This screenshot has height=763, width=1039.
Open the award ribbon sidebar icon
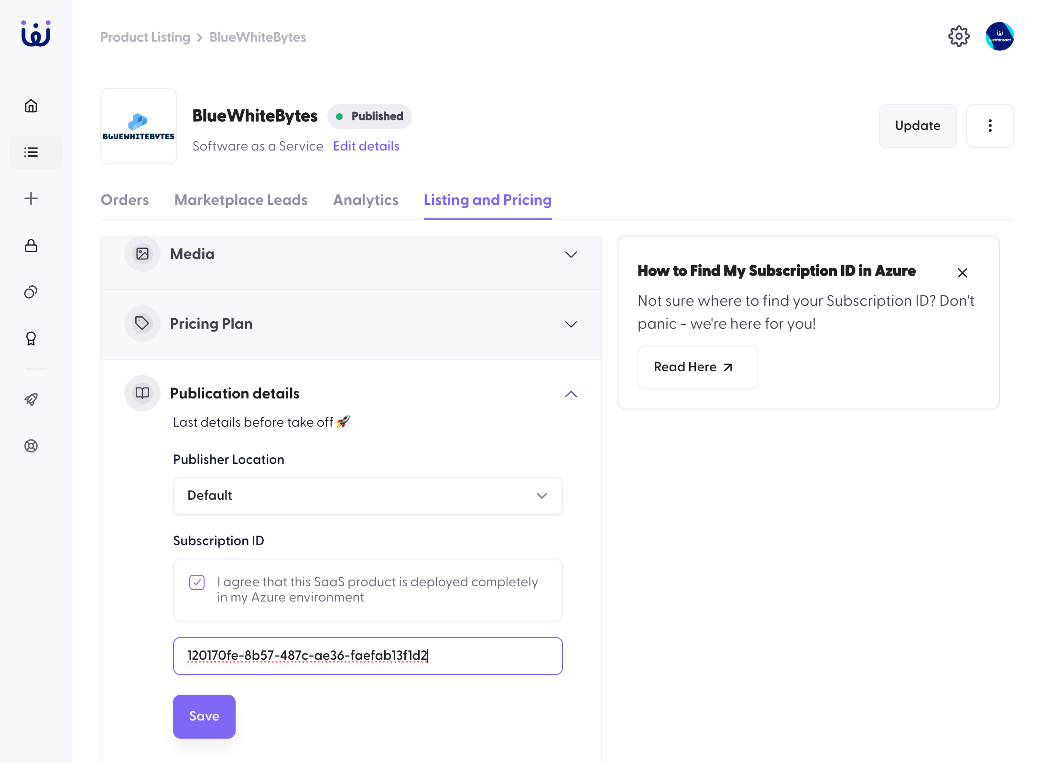[x=31, y=339]
